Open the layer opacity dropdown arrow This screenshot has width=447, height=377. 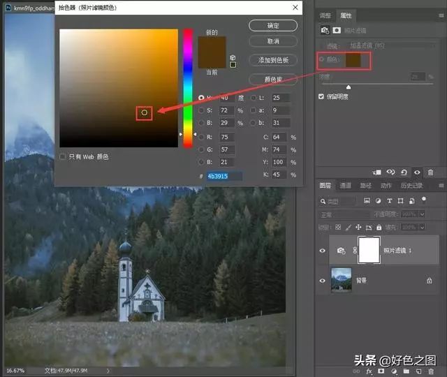click(x=423, y=214)
